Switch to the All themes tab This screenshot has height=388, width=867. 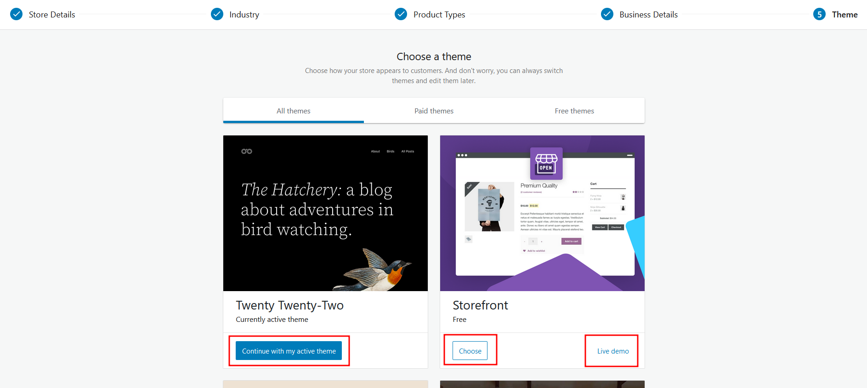(294, 111)
